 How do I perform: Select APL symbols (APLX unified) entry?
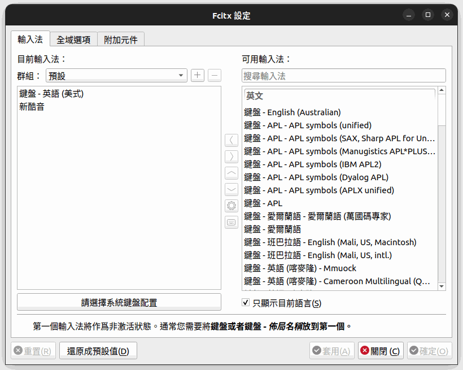click(340, 190)
